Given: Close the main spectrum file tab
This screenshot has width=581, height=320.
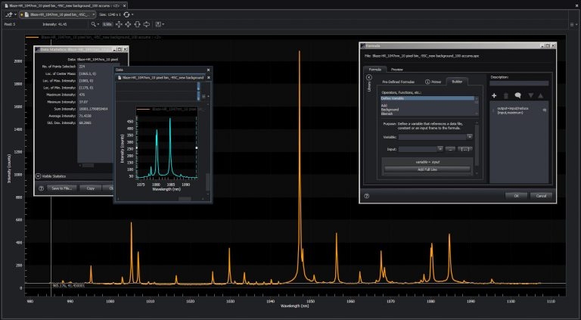Looking at the screenshot, I should click(x=124, y=5).
